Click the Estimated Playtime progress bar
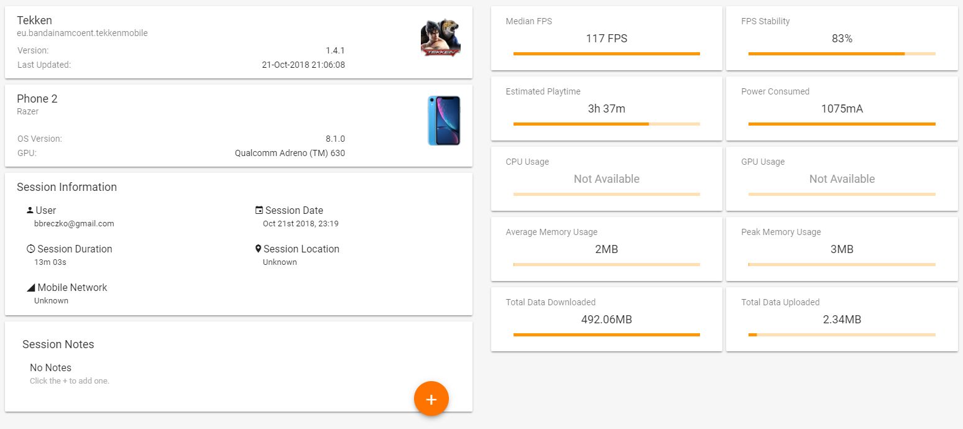The width and height of the screenshot is (963, 429). [606, 124]
